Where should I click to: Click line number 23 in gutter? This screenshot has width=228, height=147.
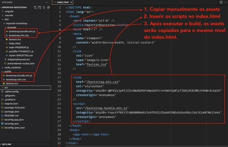[59, 104]
